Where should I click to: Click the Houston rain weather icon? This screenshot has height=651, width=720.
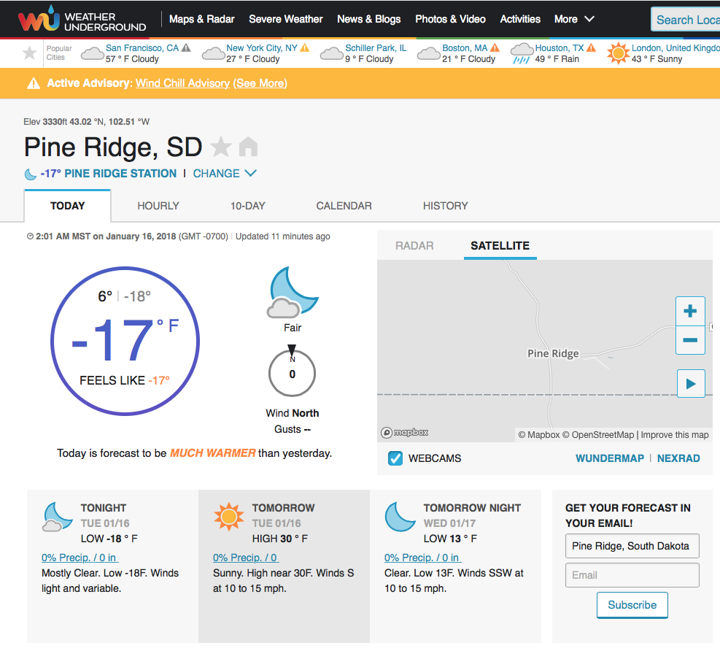[522, 53]
